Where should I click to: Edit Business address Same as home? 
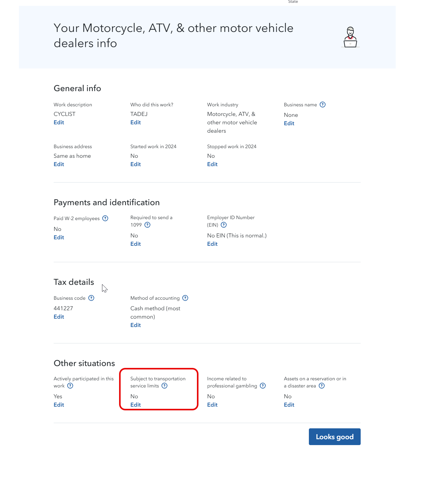[x=59, y=164]
